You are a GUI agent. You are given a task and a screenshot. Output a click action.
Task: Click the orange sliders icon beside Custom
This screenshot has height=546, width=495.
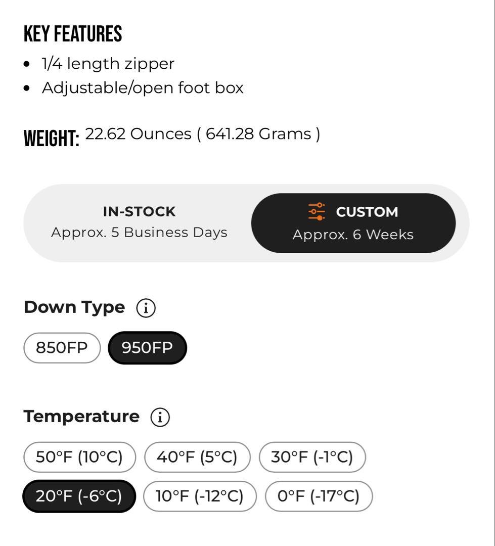pos(317,212)
